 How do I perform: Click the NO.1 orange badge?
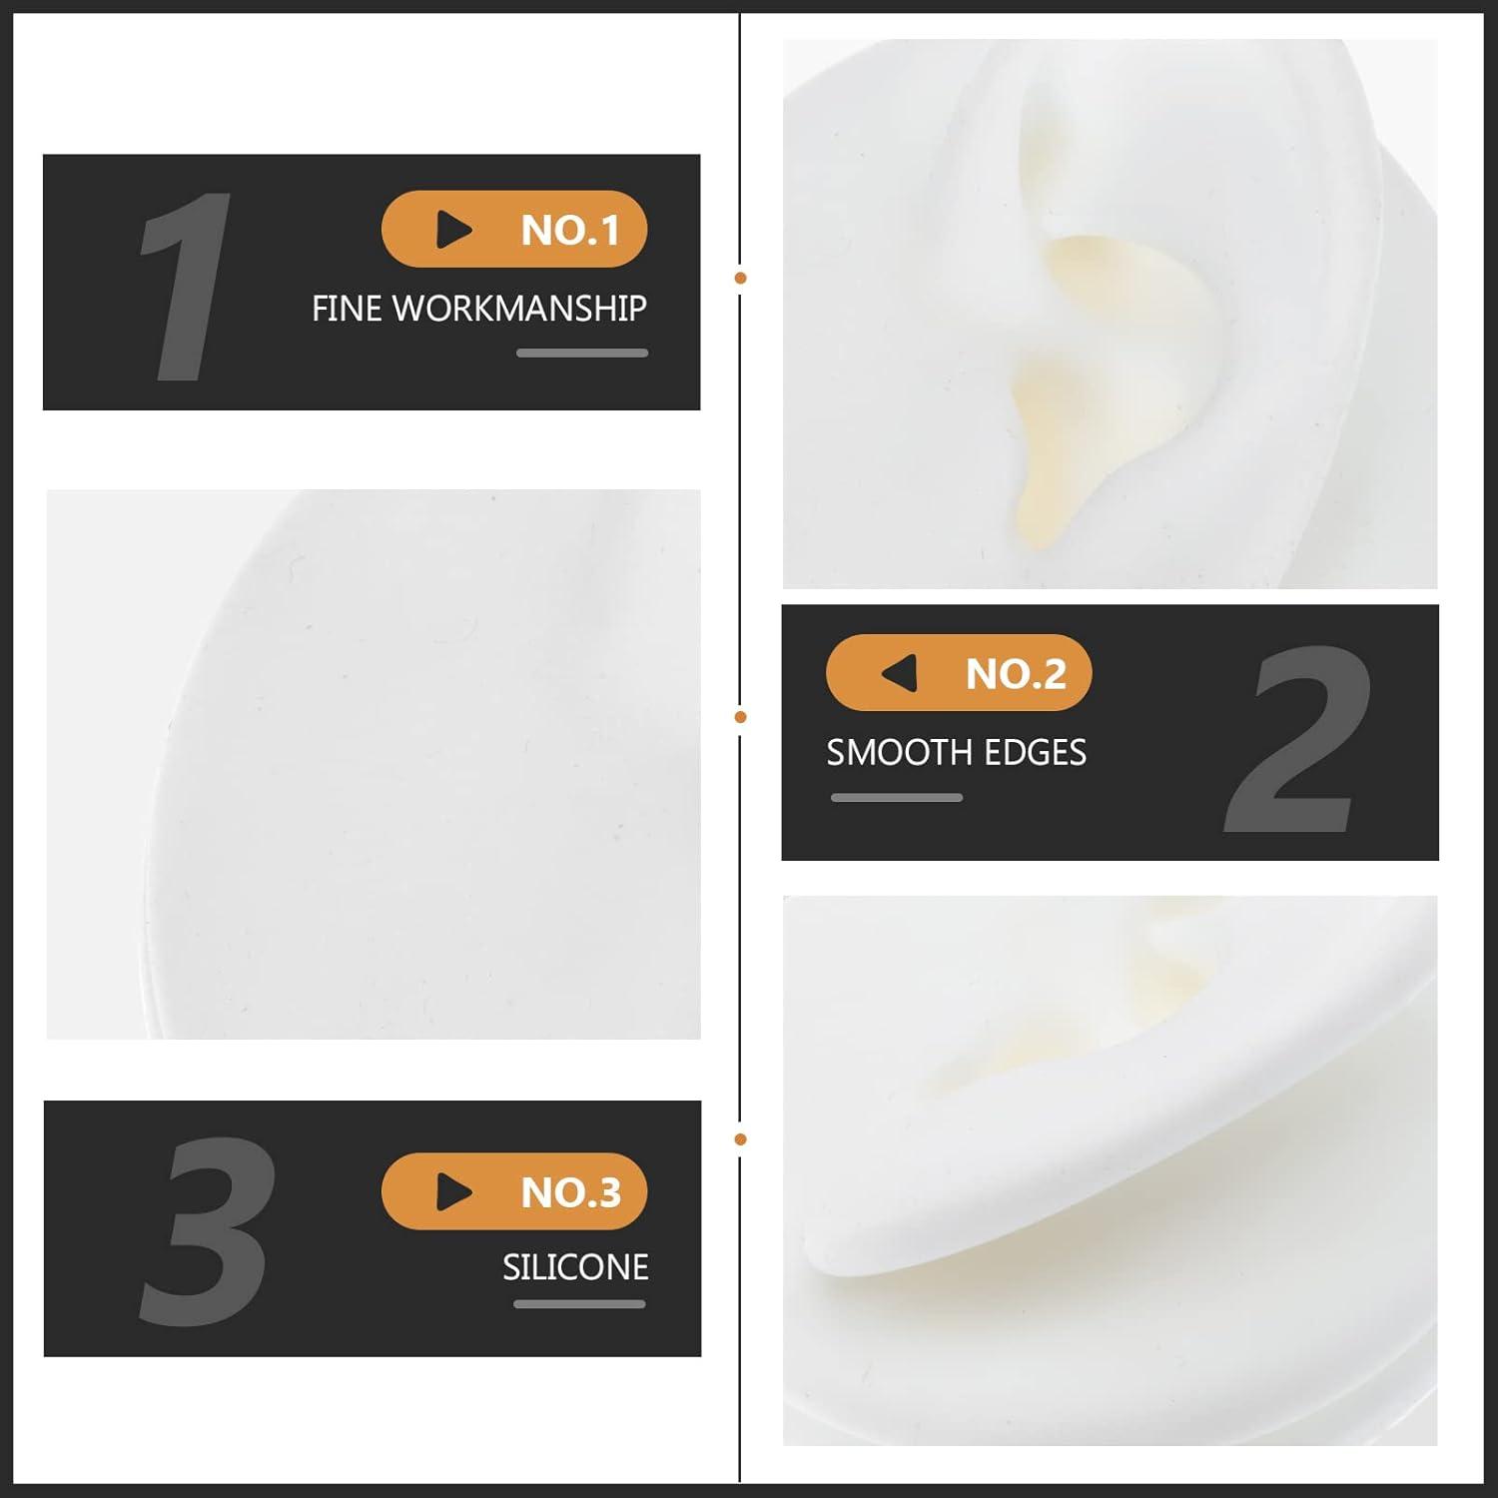[x=514, y=229]
